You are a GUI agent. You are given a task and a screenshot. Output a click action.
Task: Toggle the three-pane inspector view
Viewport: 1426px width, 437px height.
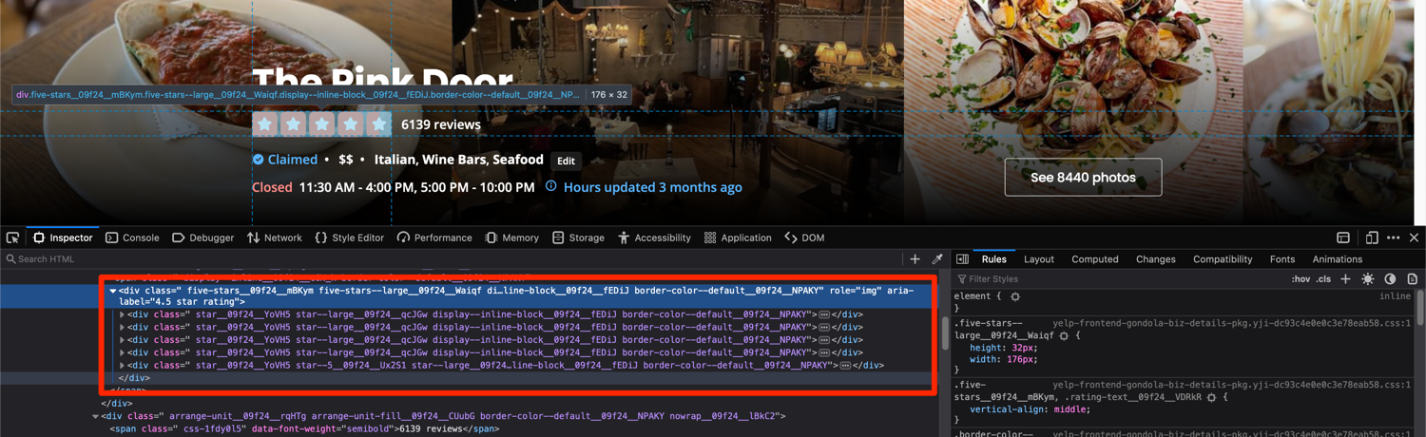962,259
